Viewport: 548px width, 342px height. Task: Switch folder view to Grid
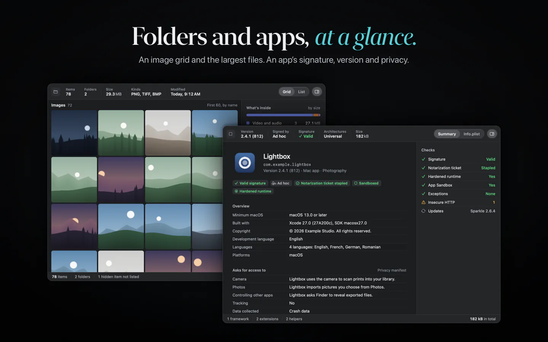[x=287, y=92]
